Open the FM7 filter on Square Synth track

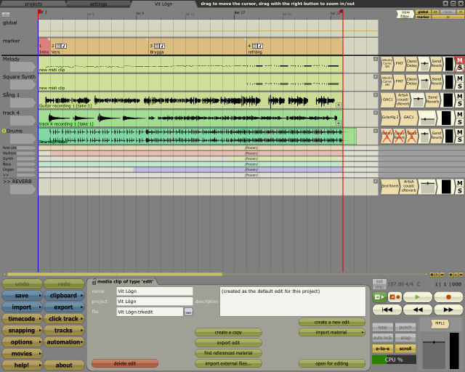(399, 81)
